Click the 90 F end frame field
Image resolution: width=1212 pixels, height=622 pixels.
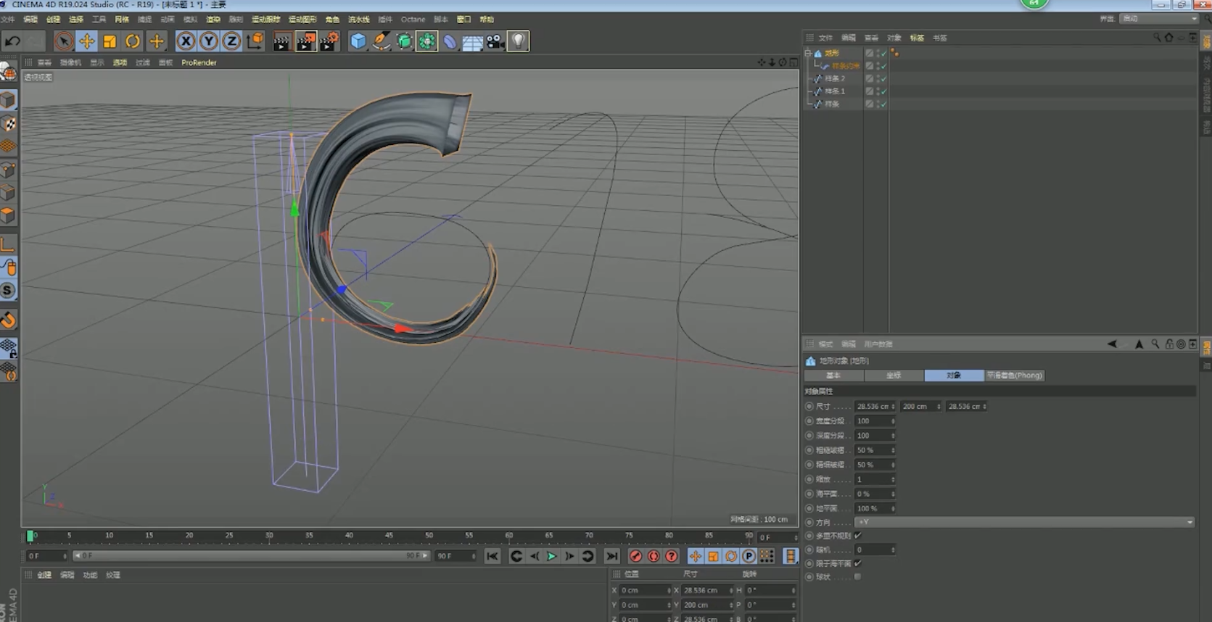(x=455, y=556)
